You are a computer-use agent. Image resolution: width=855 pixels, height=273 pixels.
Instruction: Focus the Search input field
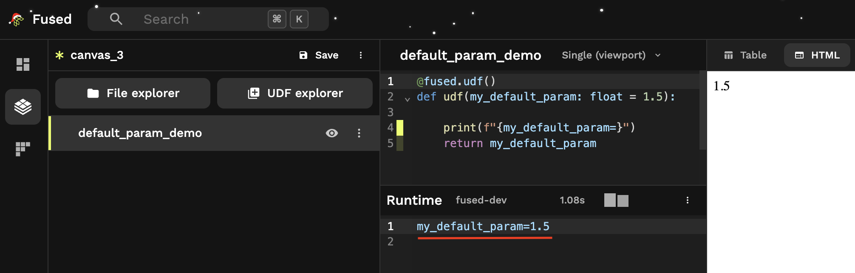click(208, 19)
